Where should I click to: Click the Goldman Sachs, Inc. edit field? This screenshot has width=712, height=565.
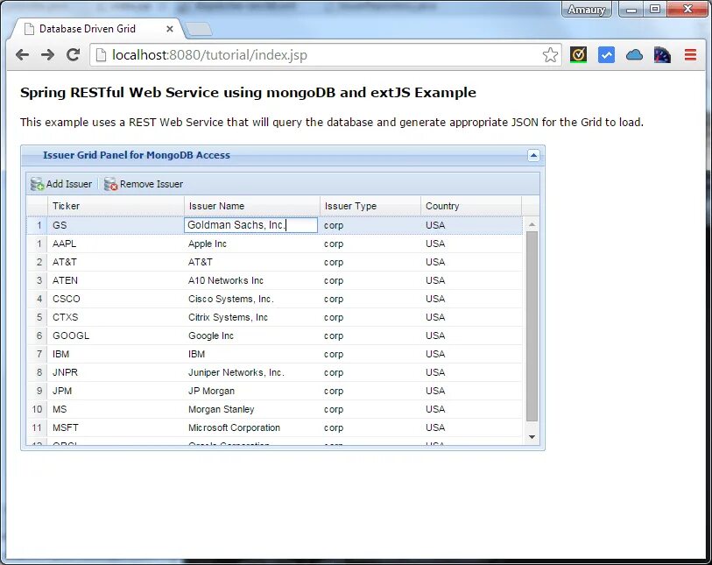250,225
